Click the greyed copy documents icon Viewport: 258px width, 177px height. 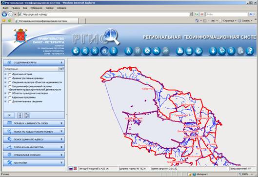[240, 51]
